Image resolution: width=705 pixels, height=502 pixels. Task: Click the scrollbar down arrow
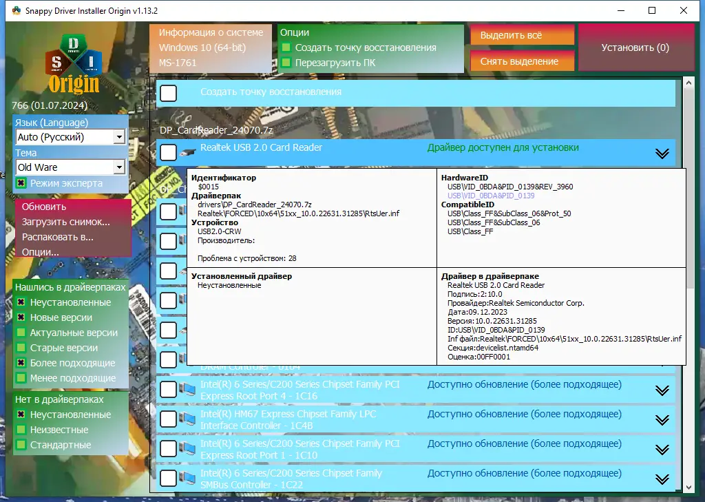[688, 487]
